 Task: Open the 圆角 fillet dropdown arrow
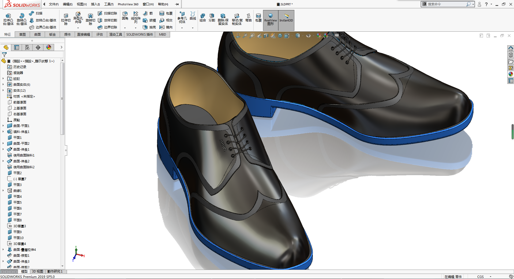[x=125, y=28]
